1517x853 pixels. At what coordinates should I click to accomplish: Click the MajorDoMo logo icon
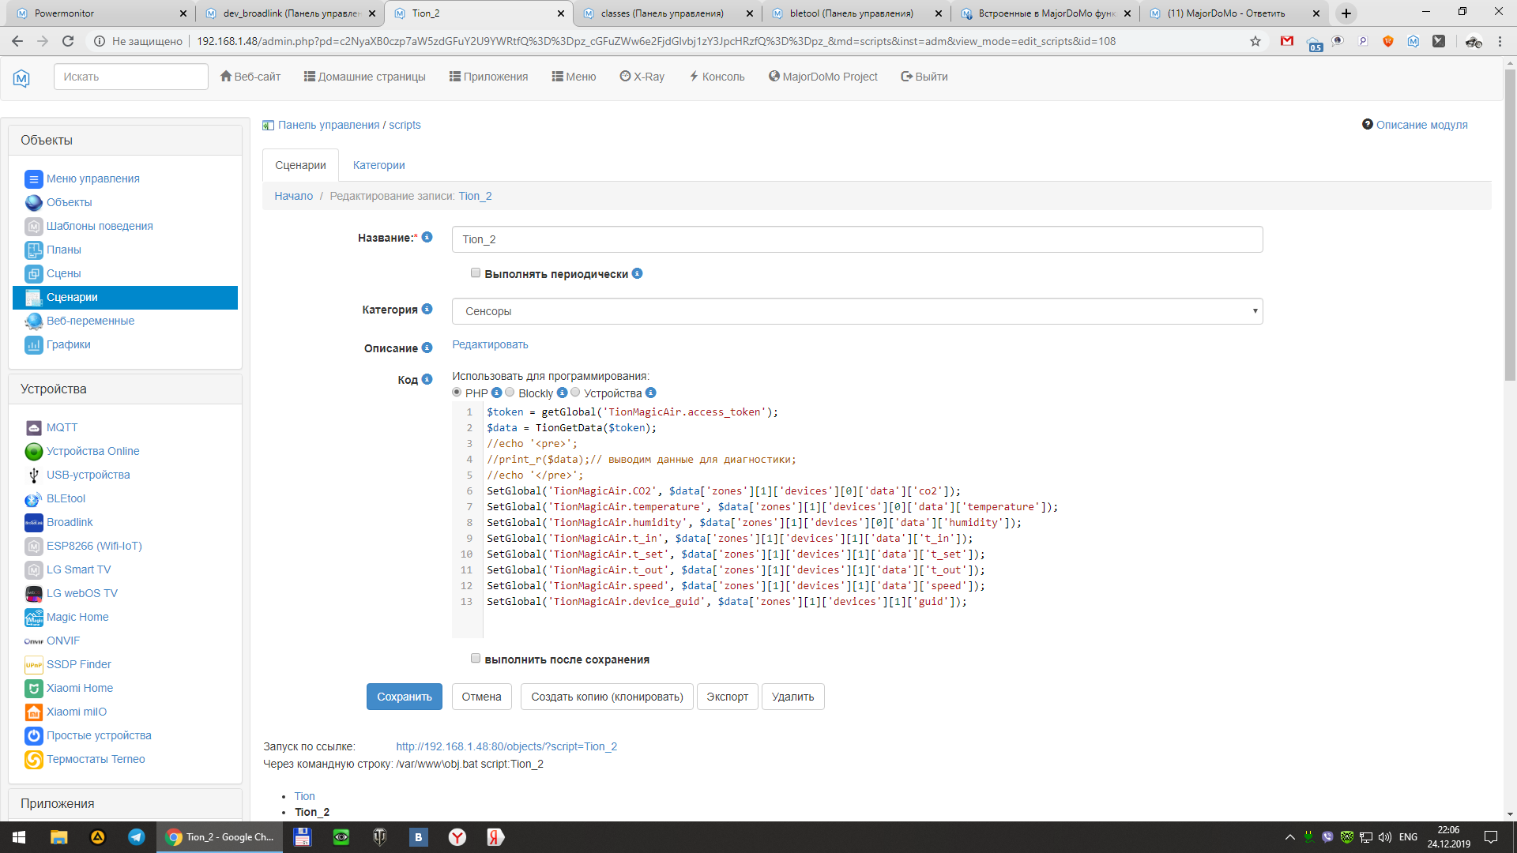21,77
